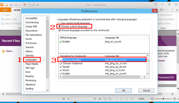Open Forms preferences category

(29, 39)
